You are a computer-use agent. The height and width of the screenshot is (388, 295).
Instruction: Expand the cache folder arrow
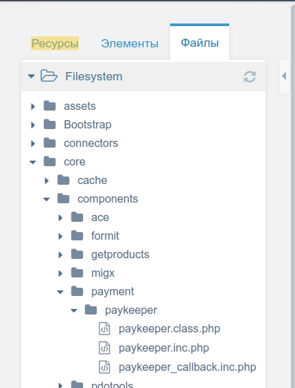point(47,181)
